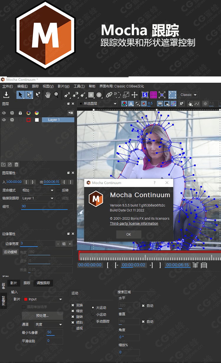Open the layer panel list menu icon

[71, 113]
